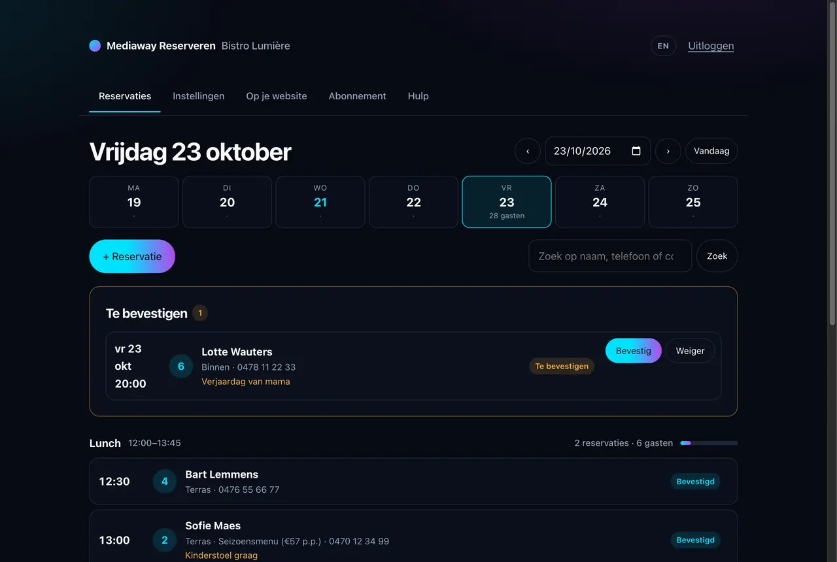The width and height of the screenshot is (837, 562).
Task: Switch language with the EN toggle
Action: (x=663, y=46)
